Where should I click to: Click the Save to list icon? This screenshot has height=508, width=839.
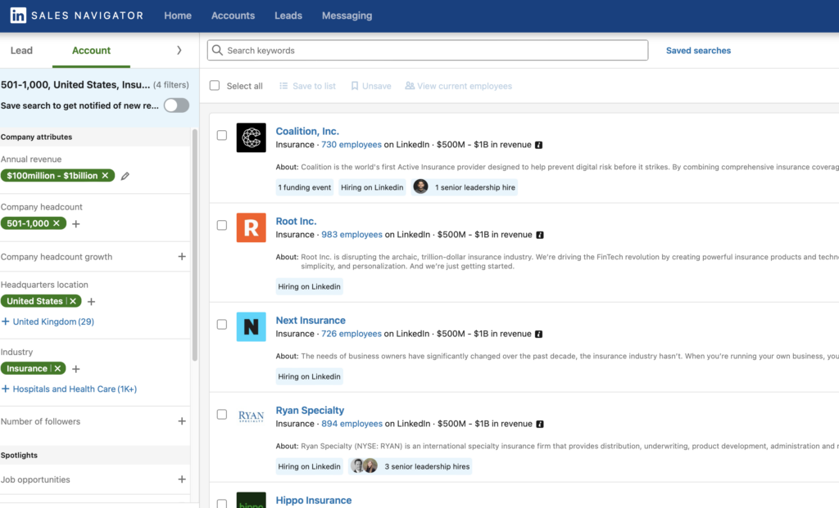[x=283, y=86]
